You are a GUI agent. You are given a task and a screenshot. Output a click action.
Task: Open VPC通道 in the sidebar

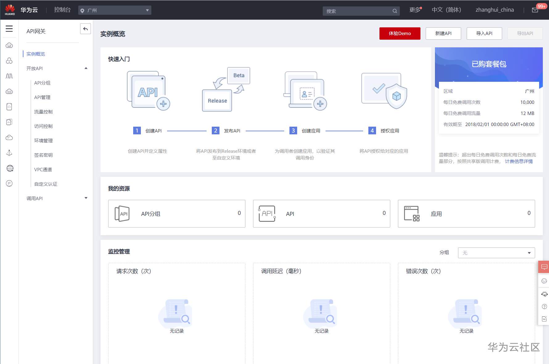point(43,169)
